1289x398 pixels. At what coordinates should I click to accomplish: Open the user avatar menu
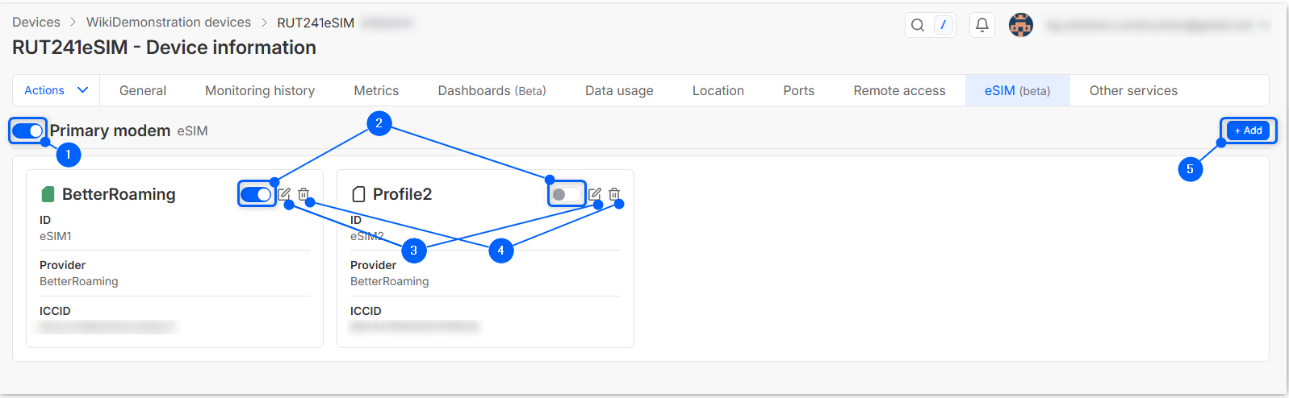(x=1021, y=25)
